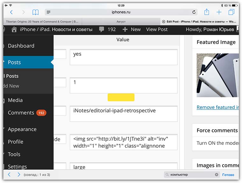
Task: Tap the Safari back arrow
Action: (x=11, y=12)
